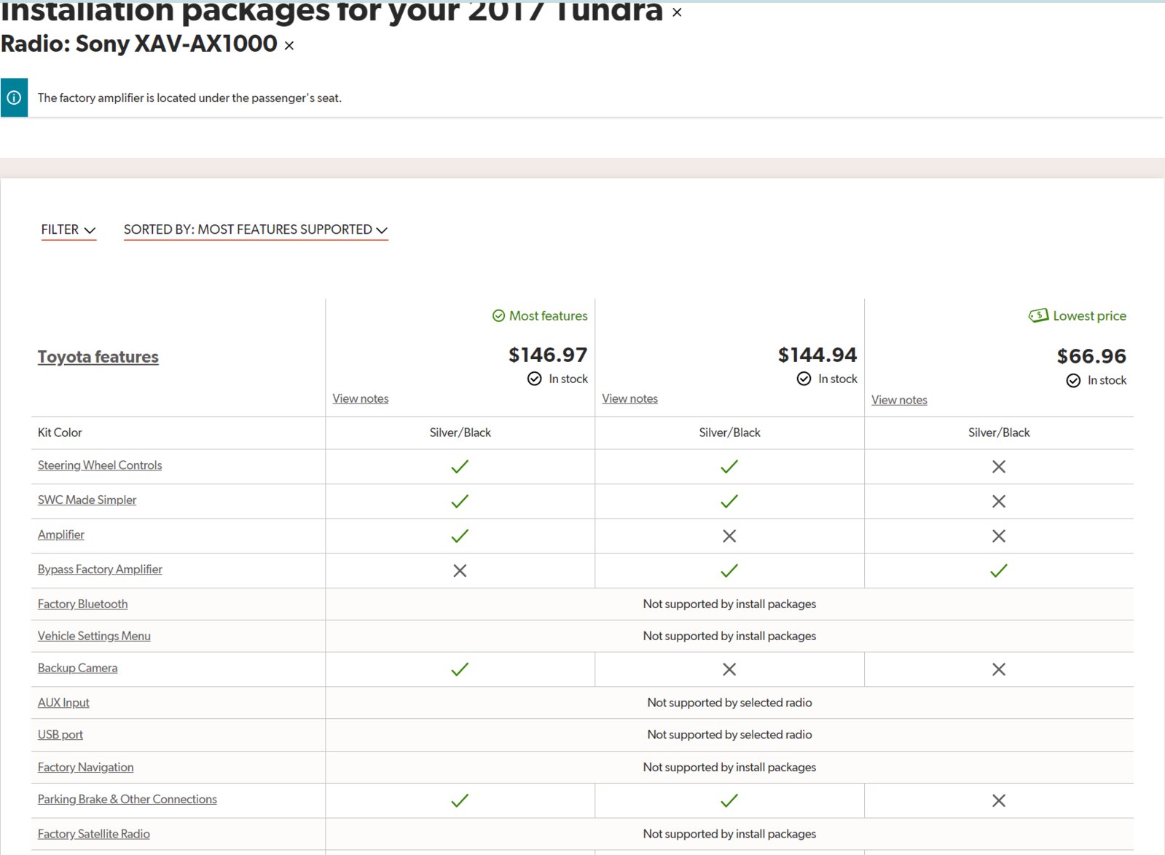
Task: View notes for the $146.97 package
Action: click(x=361, y=398)
